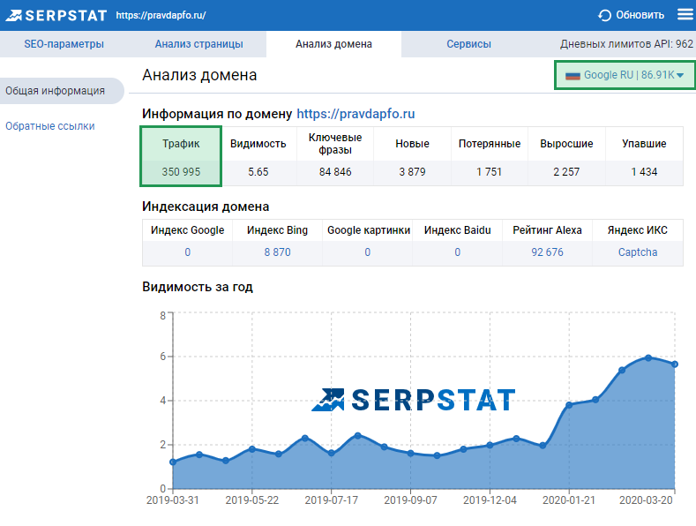Open the Сервисы tab
Screen dimensions: 696x526
pos(468,44)
